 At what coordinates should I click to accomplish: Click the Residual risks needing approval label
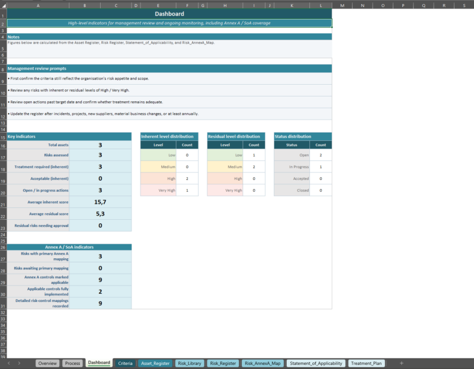(38, 226)
